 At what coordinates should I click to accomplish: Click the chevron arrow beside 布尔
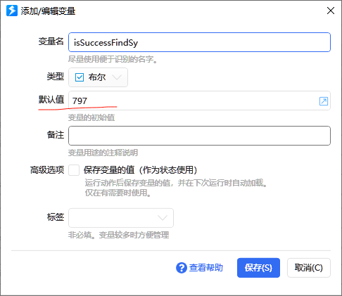pos(117,77)
